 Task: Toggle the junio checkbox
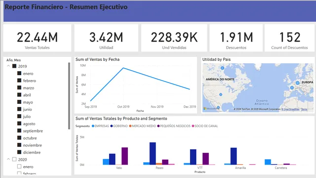click(19, 109)
